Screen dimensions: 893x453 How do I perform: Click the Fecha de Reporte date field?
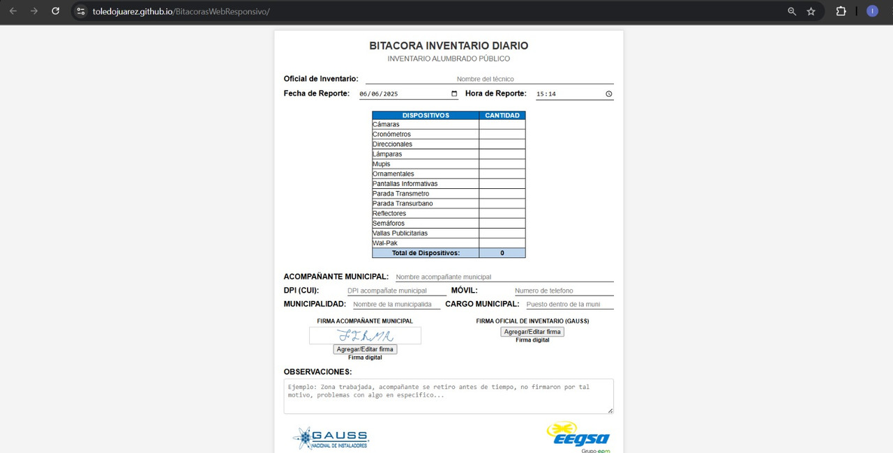408,93
